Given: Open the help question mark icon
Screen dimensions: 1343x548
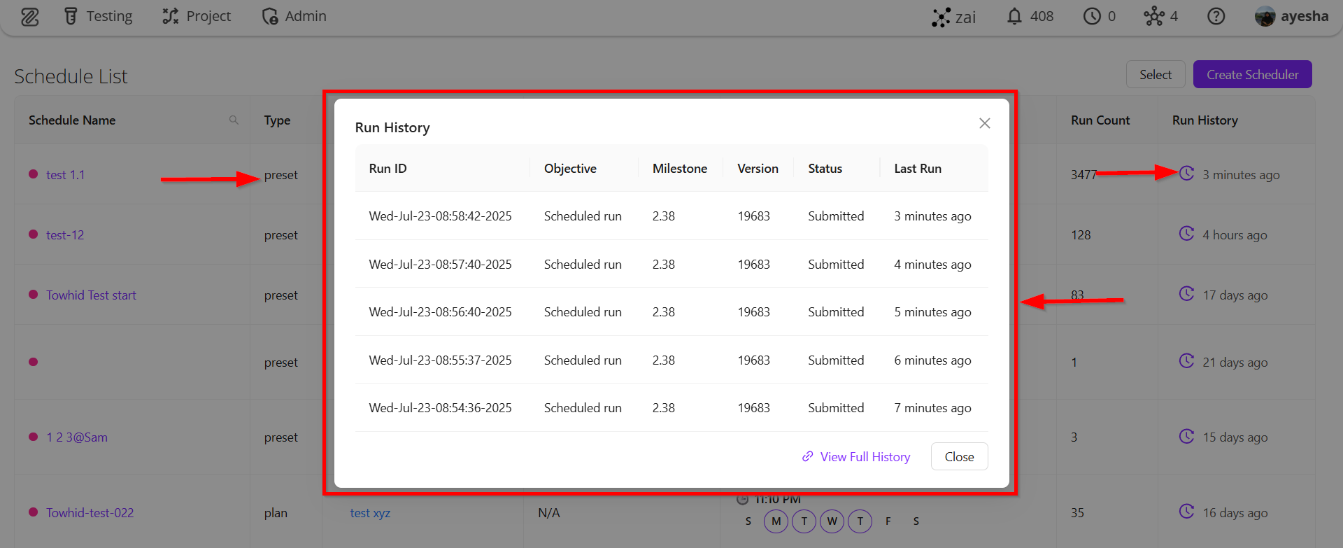Looking at the screenshot, I should pos(1216,16).
